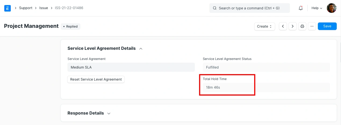Click the Service Level Agreement Status field

(x=266, y=67)
